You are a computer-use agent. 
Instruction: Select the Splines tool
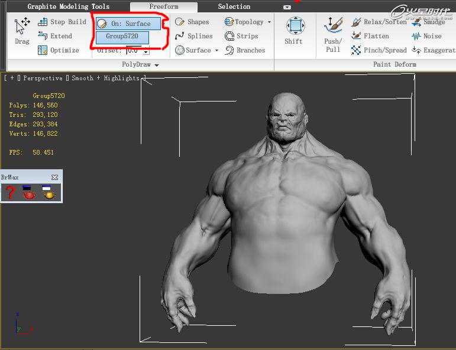[194, 36]
